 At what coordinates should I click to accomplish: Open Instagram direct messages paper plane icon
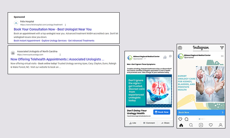pyautogui.click(x=222, y=48)
